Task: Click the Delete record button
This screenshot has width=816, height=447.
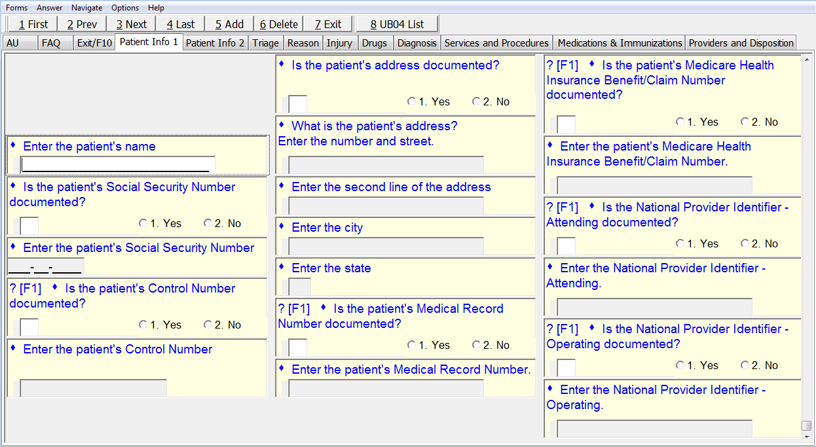Action: [278, 24]
